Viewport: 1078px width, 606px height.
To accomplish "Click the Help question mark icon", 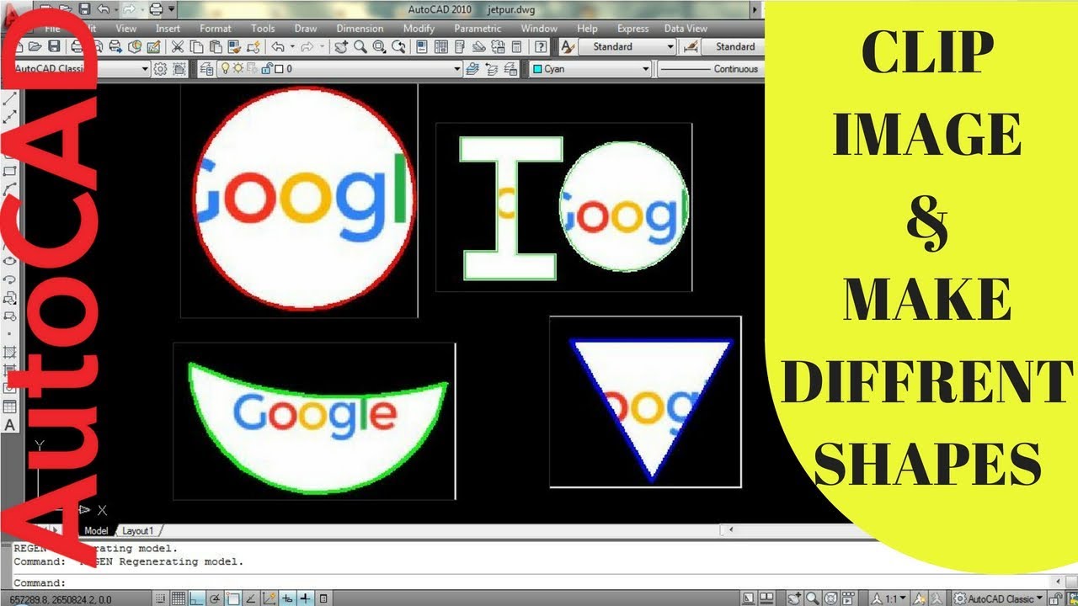I will point(541,46).
